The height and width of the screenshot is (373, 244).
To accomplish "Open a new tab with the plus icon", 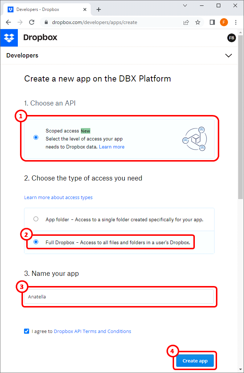I will pyautogui.click(x=99, y=9).
